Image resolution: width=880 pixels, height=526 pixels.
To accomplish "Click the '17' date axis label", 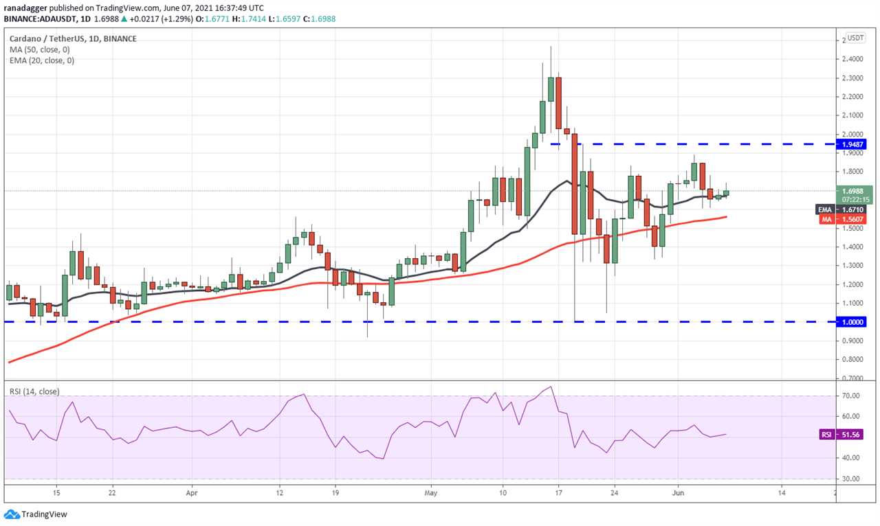I will (x=559, y=492).
